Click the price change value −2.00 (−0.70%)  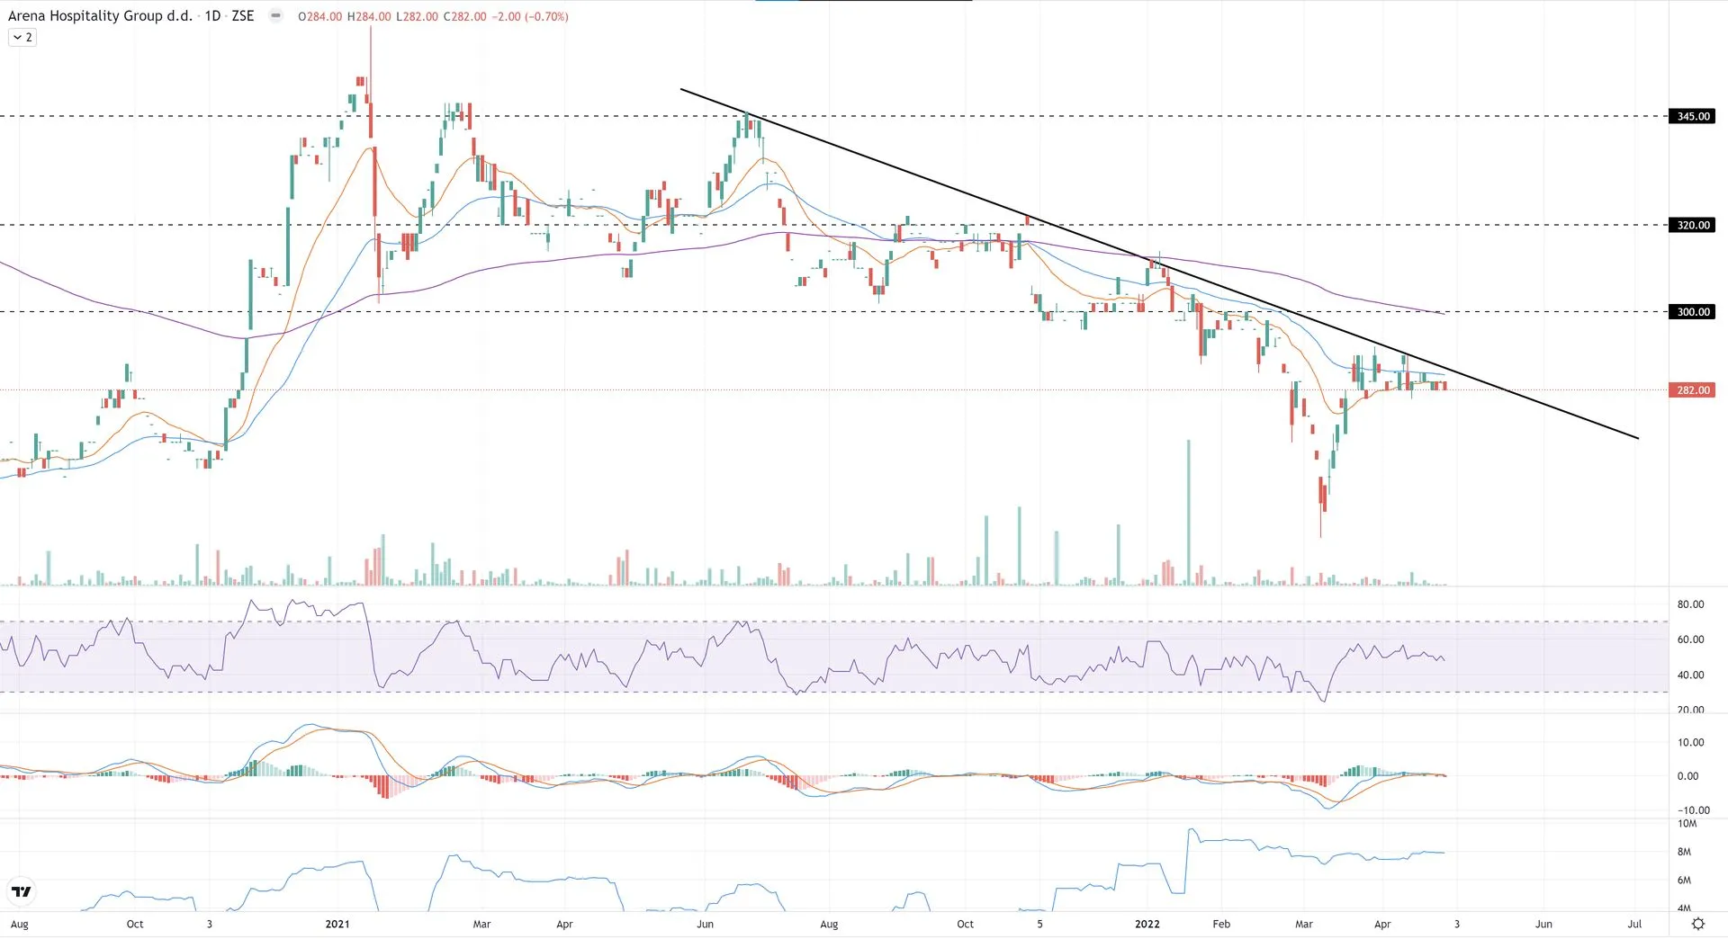[x=530, y=16]
